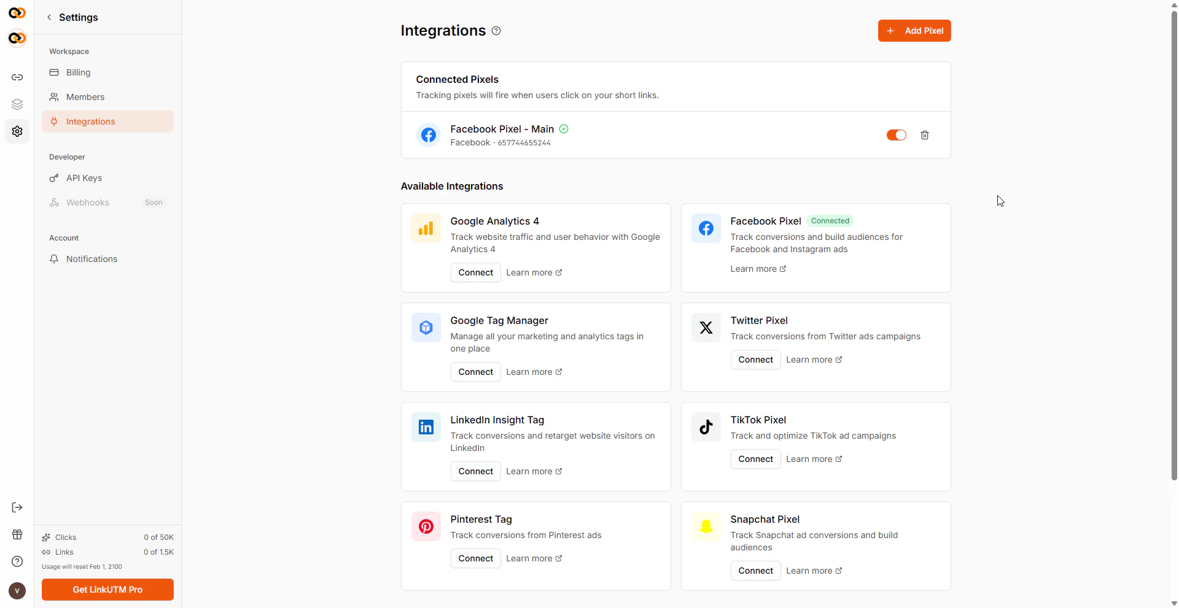Click the page vertical scrollbar

tap(1174, 245)
